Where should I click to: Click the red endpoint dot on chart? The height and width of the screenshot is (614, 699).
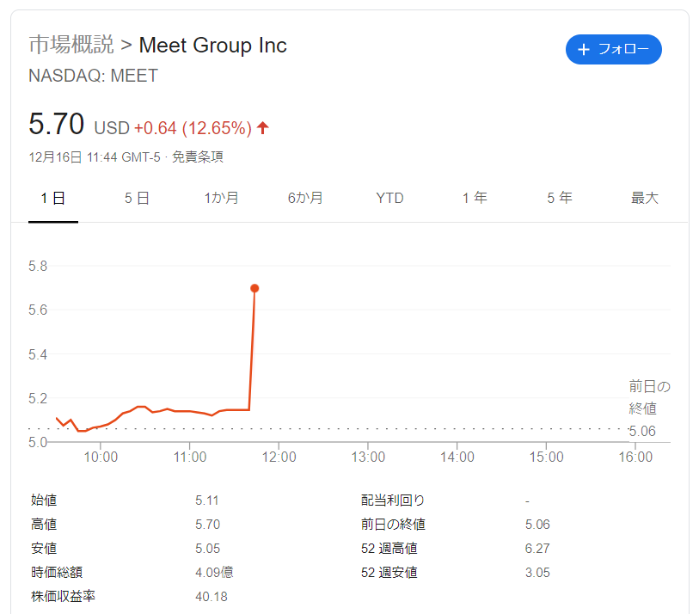coord(254,288)
